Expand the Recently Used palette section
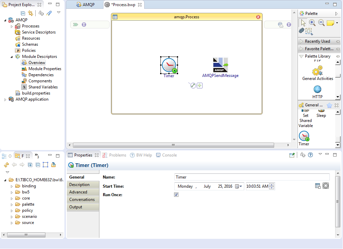This screenshot has width=343, height=249. (301, 41)
